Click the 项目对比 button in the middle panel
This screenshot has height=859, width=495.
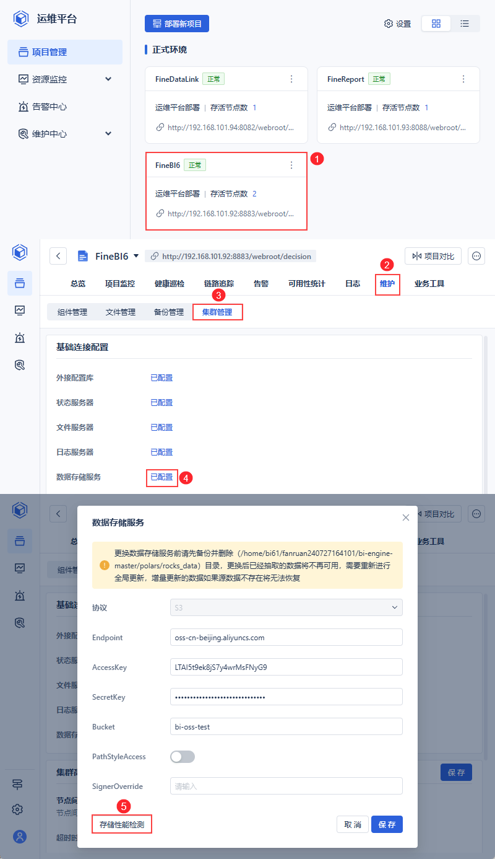pyautogui.click(x=433, y=256)
